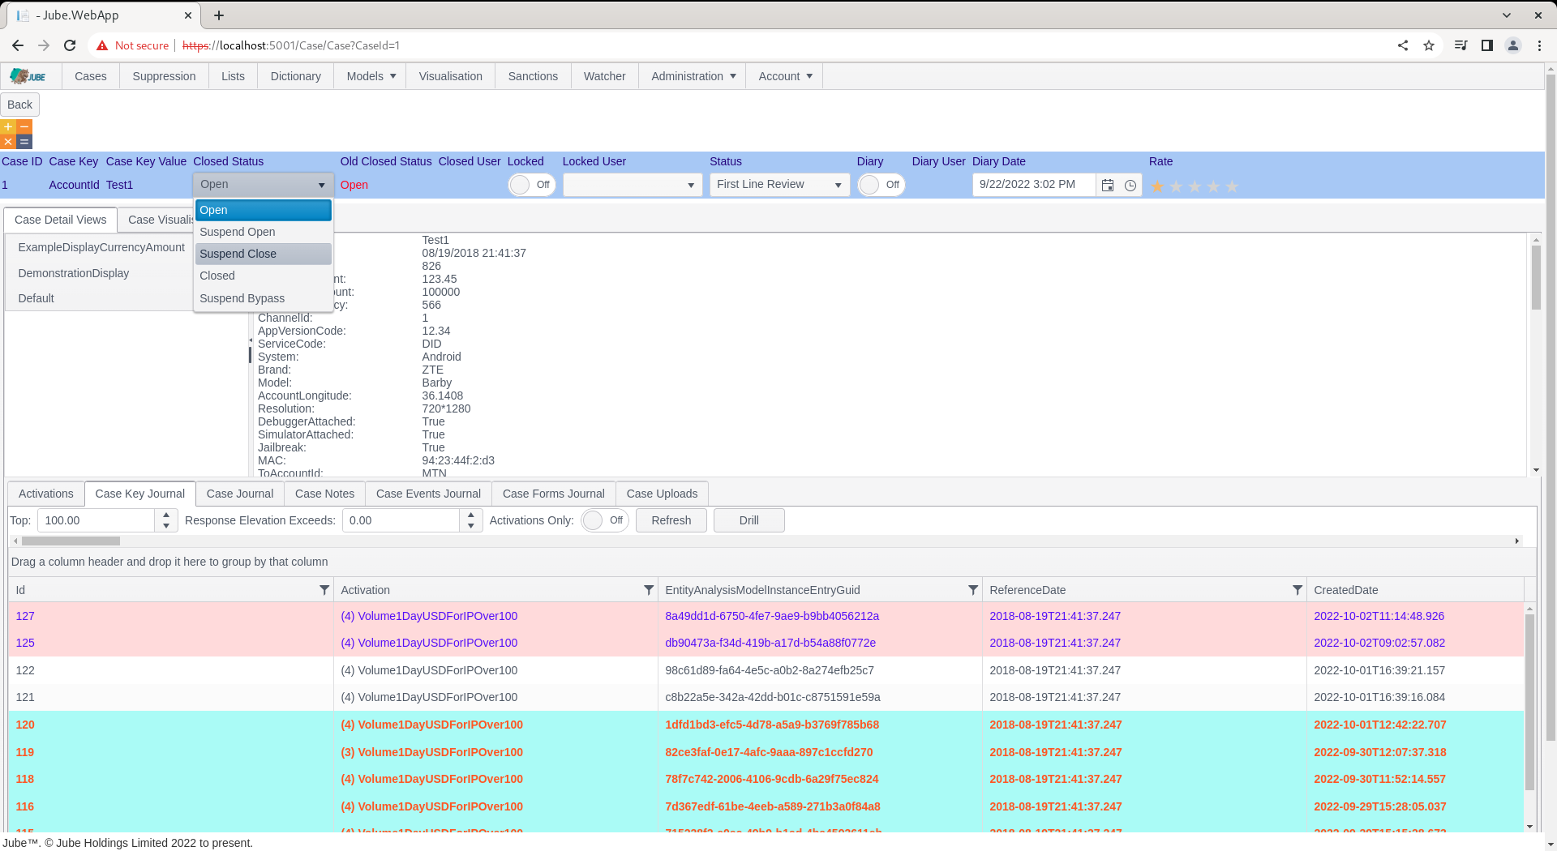Select the DemonstrationDisplay view
The image size is (1557, 851).
tap(74, 273)
